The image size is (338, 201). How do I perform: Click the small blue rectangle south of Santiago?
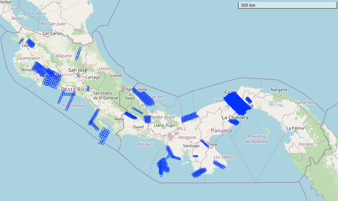(x=195, y=156)
